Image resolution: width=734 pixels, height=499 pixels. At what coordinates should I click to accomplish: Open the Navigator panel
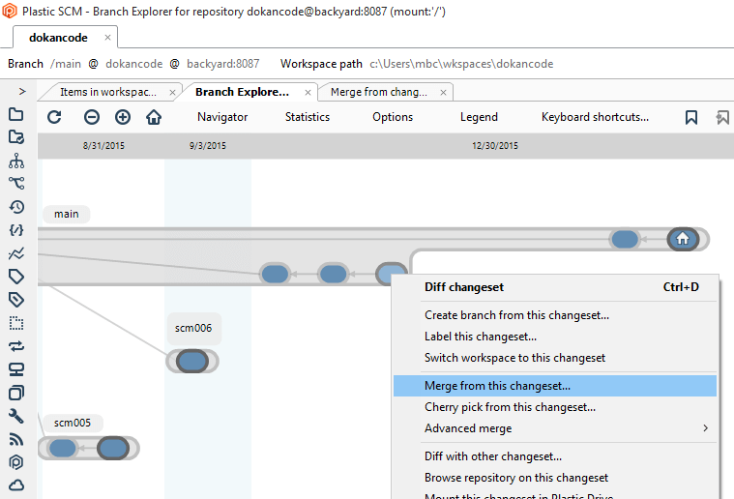pos(222,117)
